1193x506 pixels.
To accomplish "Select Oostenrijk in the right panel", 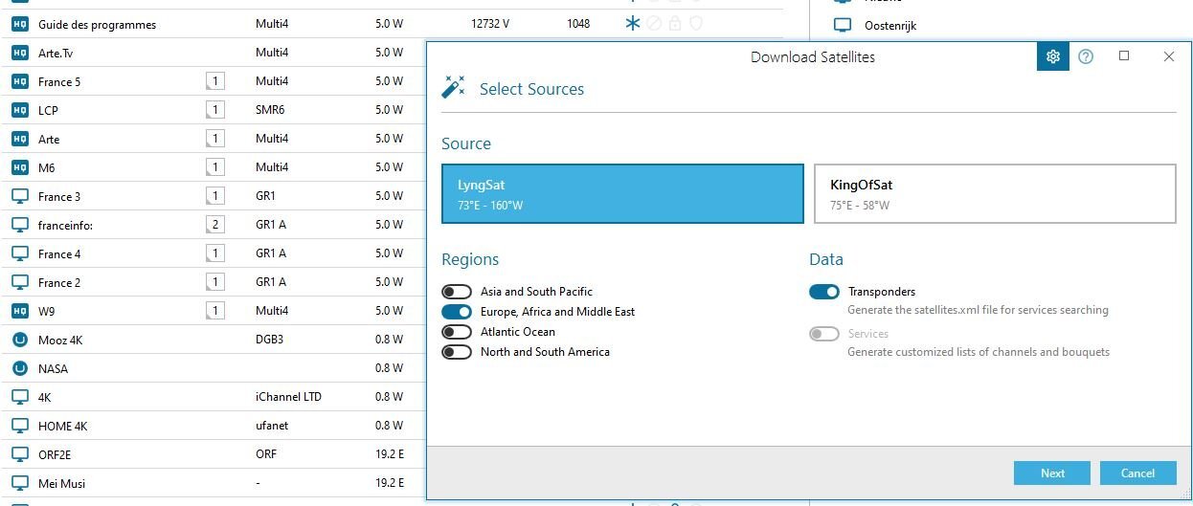I will click(889, 26).
